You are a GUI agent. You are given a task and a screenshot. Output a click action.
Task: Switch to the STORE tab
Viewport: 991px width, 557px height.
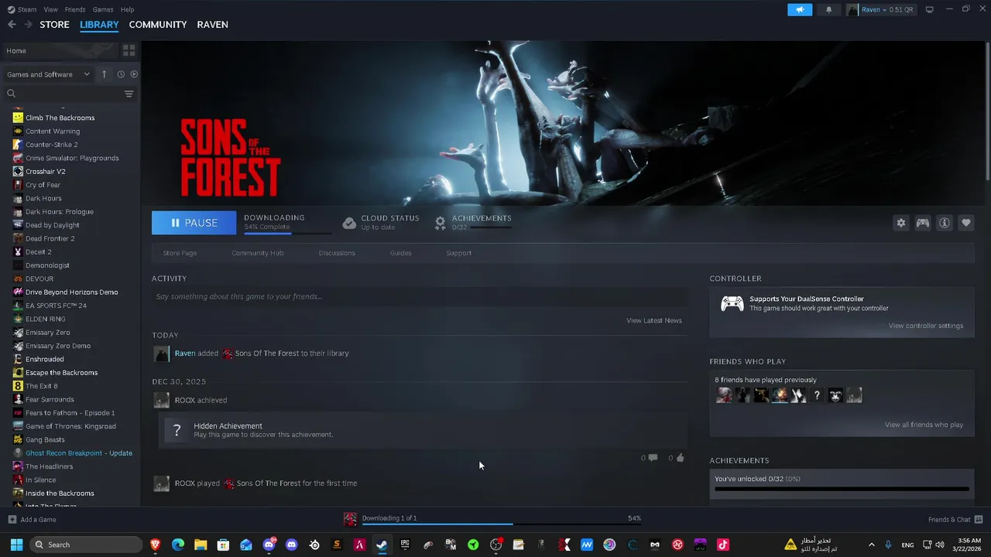click(x=55, y=25)
